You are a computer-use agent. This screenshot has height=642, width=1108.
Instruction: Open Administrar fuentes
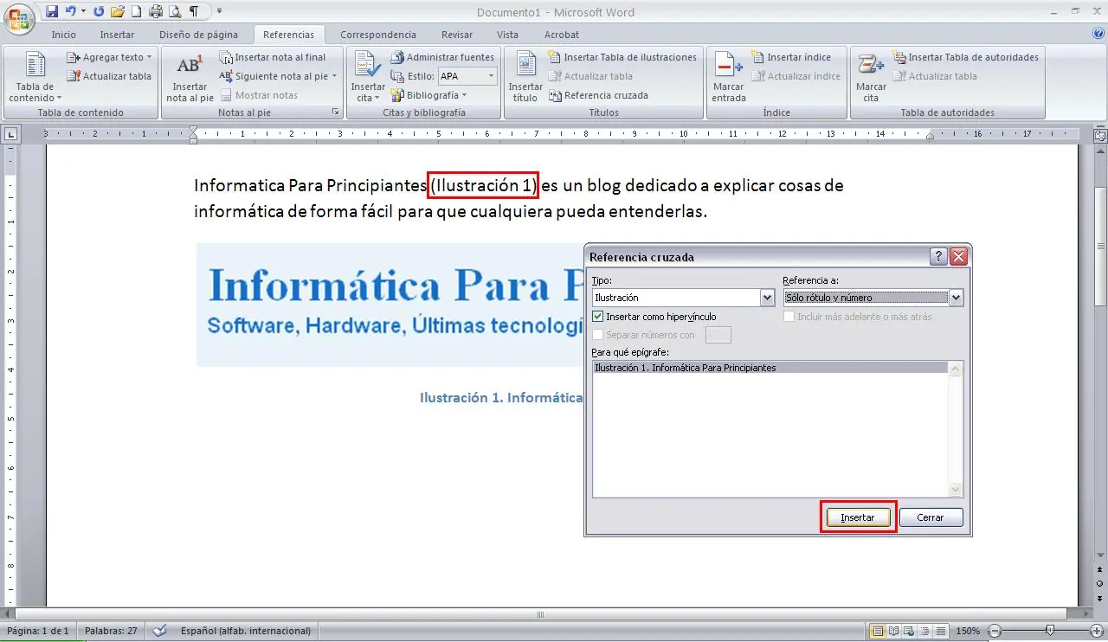(x=442, y=57)
